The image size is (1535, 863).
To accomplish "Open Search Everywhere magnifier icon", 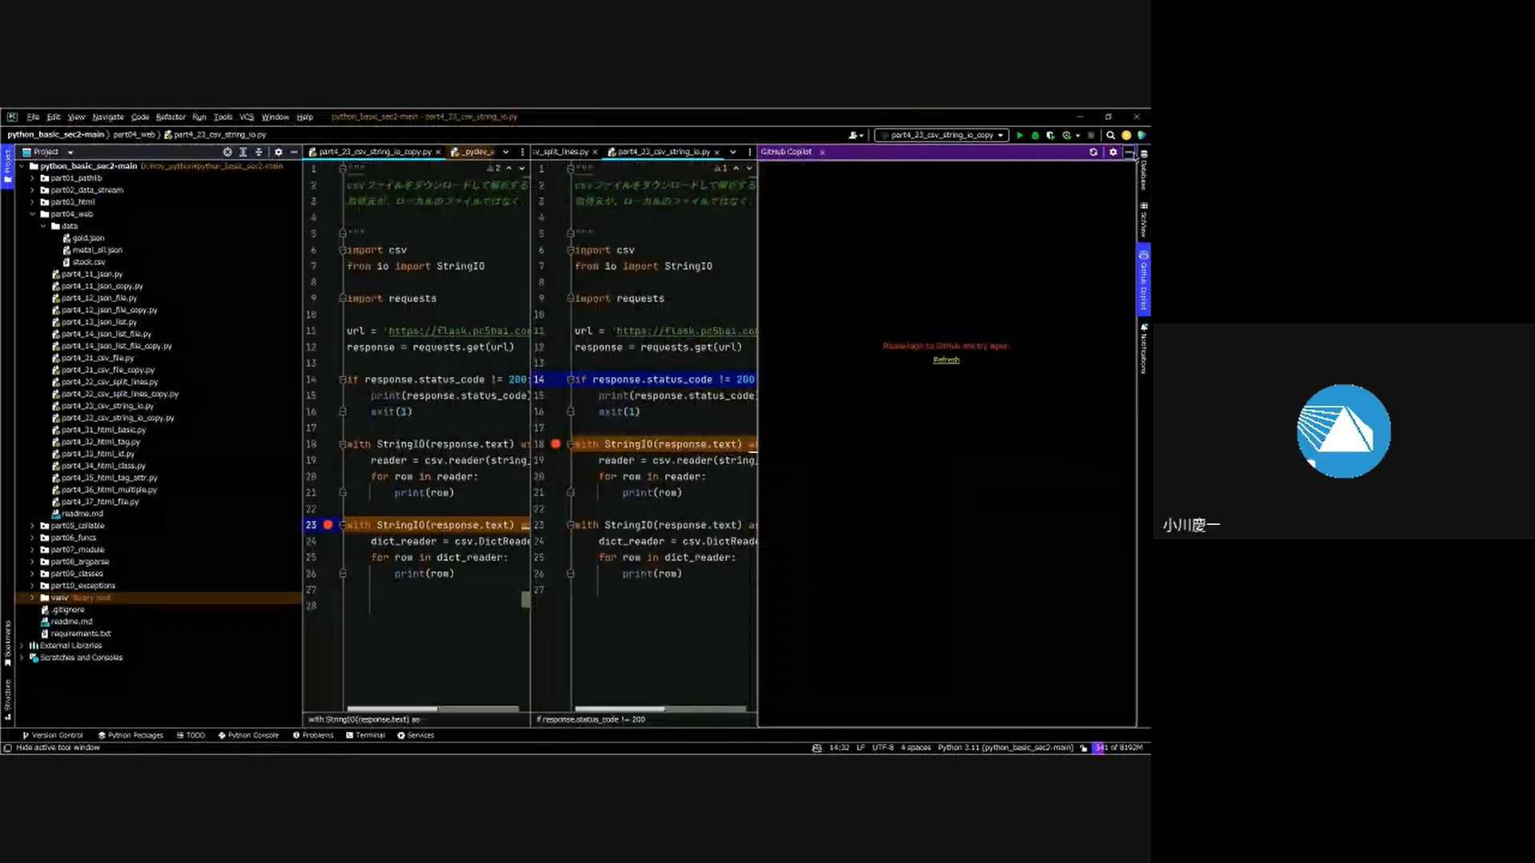I will 1110,136.
